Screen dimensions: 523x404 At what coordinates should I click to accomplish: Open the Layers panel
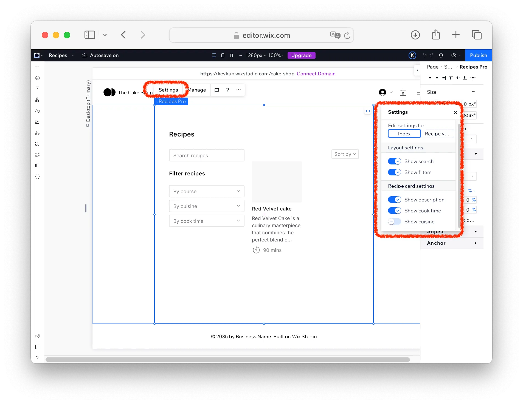(37, 78)
